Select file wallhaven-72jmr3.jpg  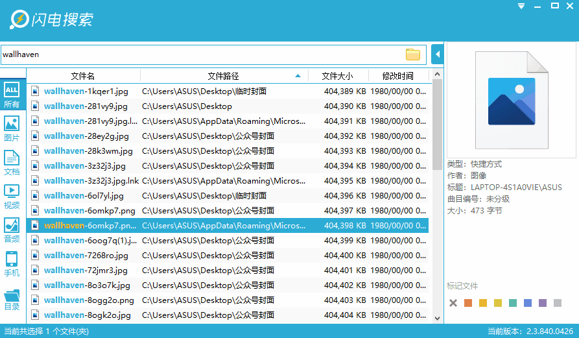228,271
